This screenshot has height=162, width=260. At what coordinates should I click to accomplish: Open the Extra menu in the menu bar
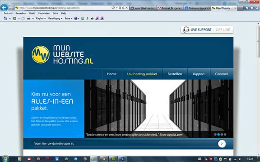tap(55, 13)
